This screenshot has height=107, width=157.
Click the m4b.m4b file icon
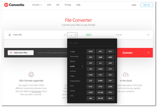pos(10,35)
